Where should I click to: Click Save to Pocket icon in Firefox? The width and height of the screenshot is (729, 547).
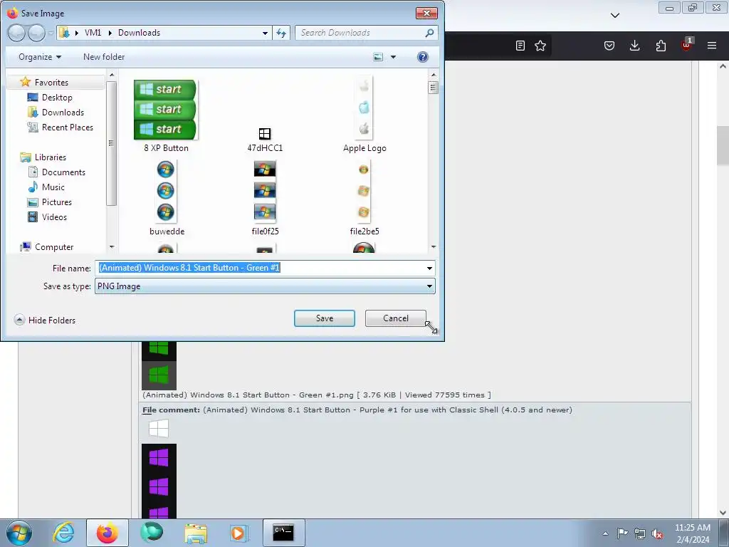pos(609,46)
